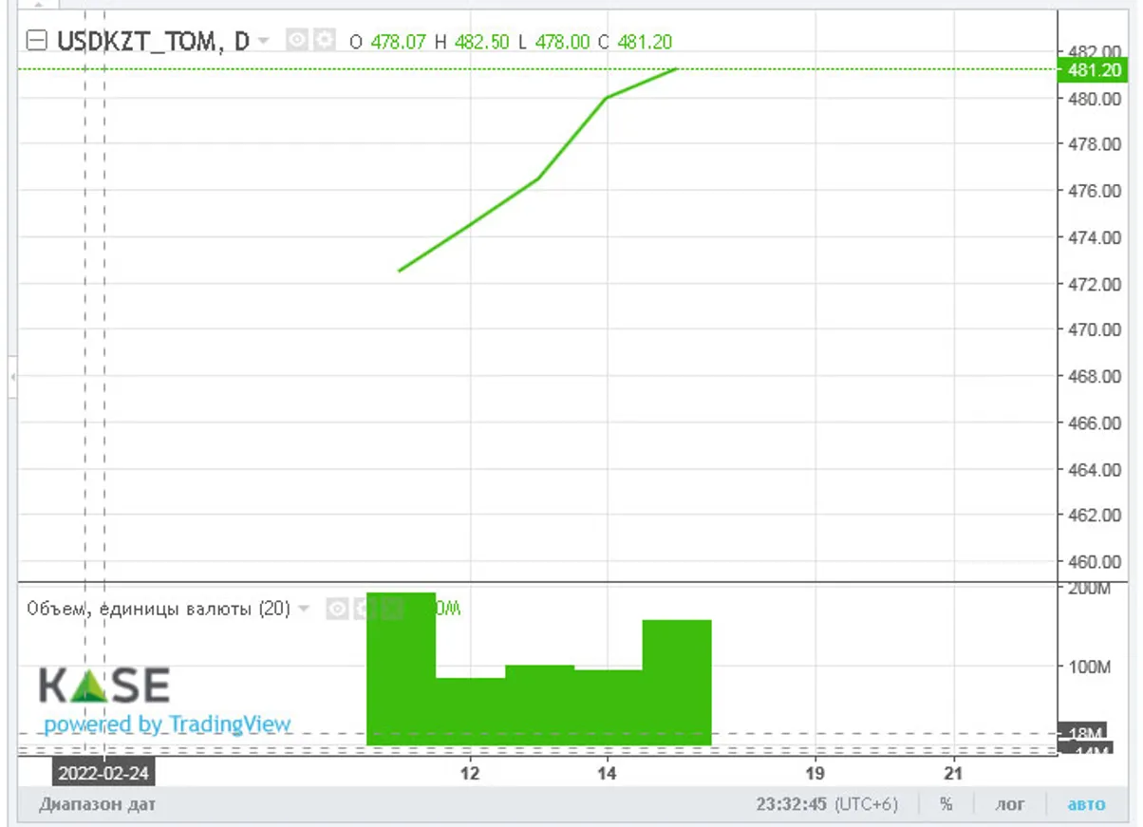Open the powered by TradingView link
Screen dimensions: 1143x827
pyautogui.click(x=167, y=724)
